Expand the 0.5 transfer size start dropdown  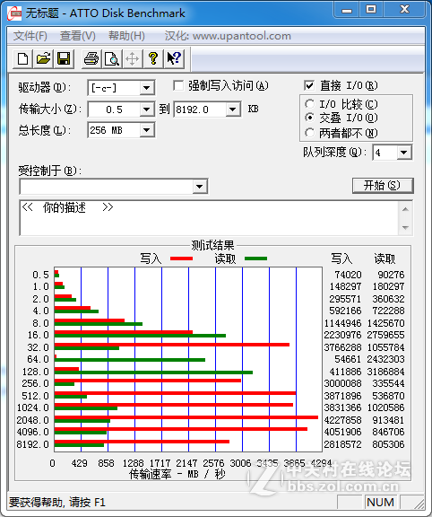point(146,110)
